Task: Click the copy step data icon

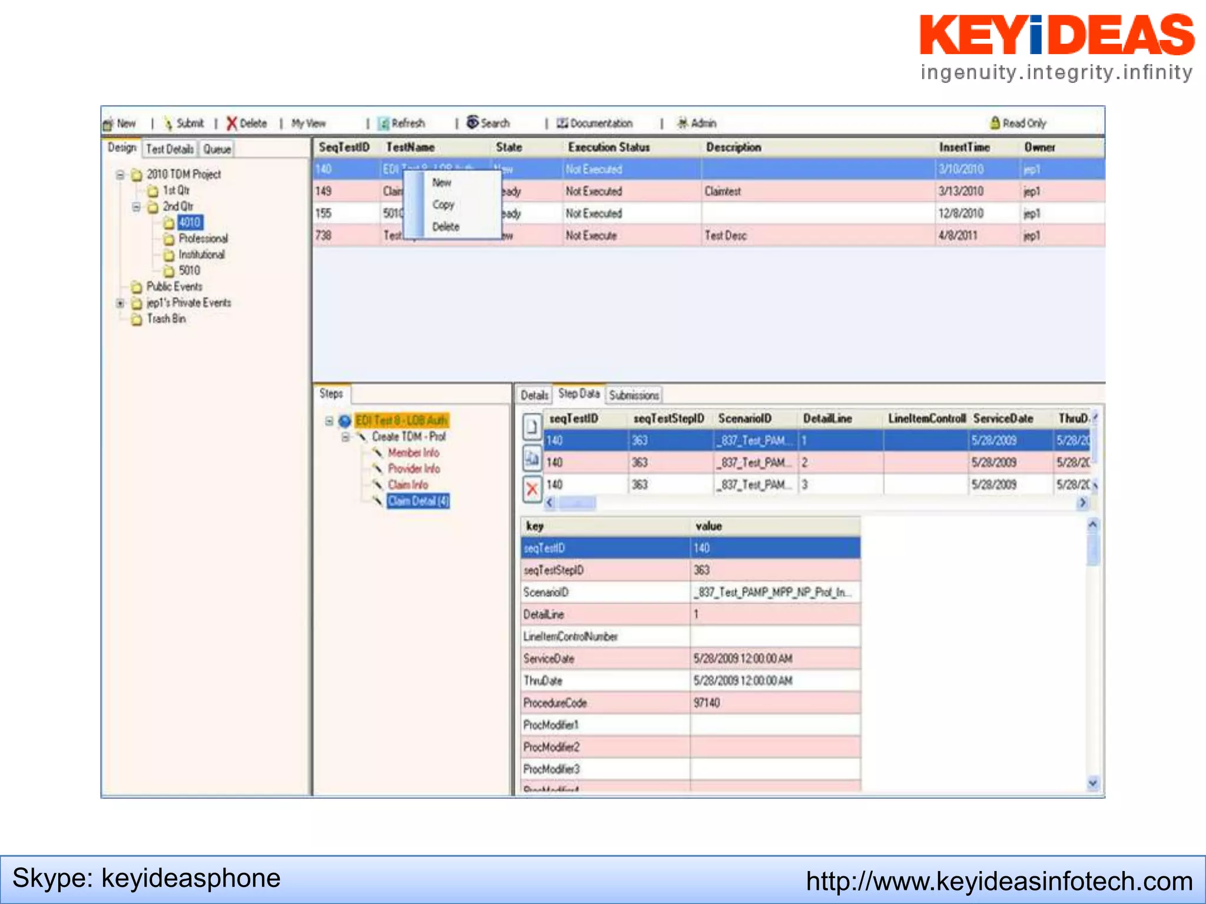Action: 532,458
